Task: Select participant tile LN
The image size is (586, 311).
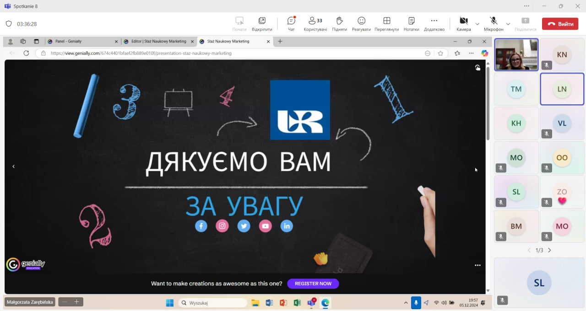Action: [562, 89]
